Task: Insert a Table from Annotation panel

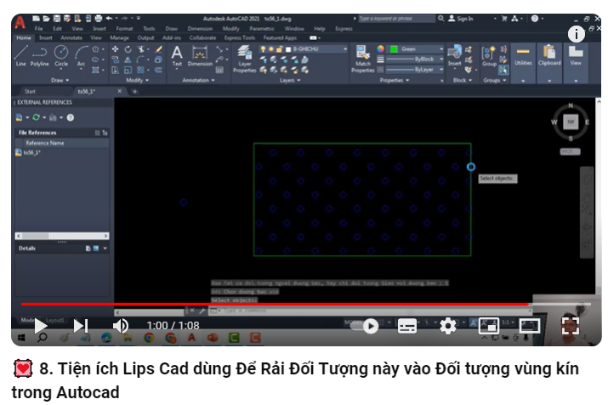Action: click(219, 71)
